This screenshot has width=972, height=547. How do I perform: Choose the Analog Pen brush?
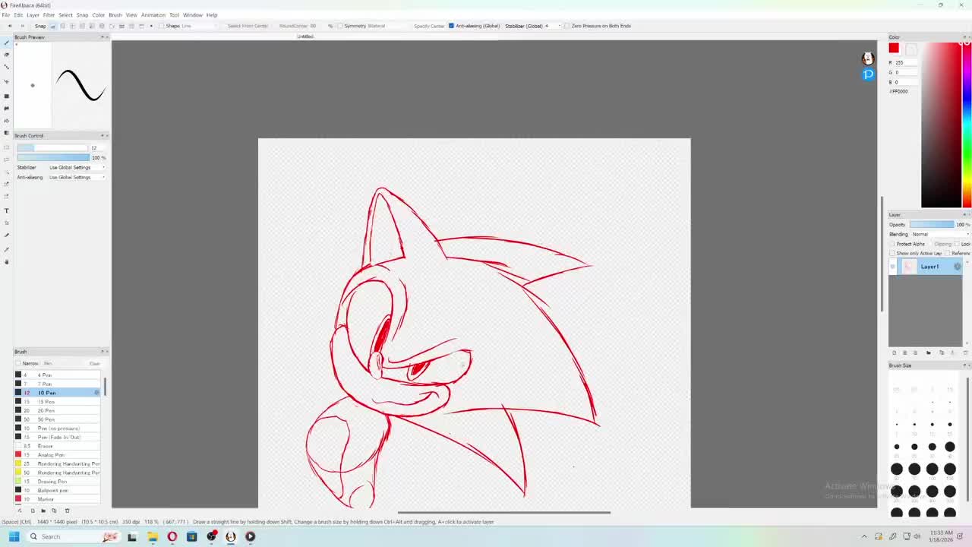point(51,455)
